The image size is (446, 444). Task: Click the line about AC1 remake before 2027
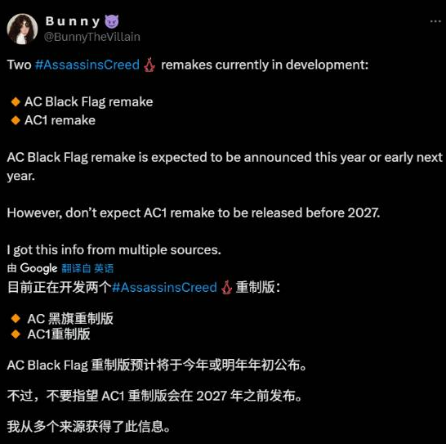194,213
